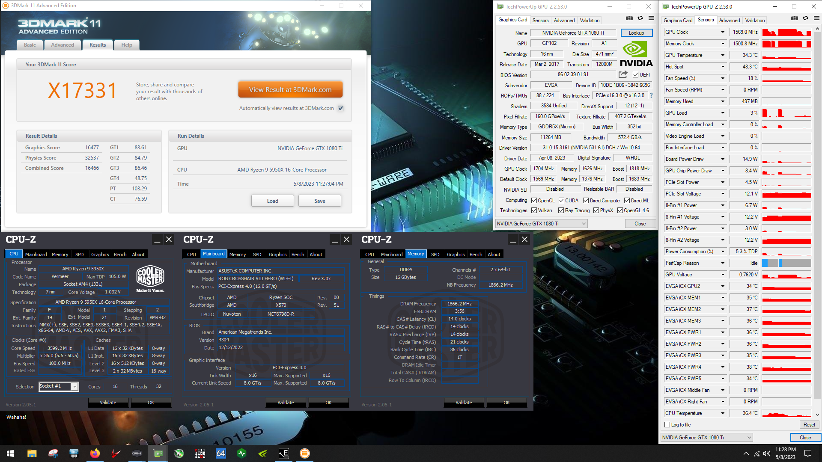Open Socket #1 selection dropdown in CPU-Z
Screen dimensions: 822x462
(59, 386)
